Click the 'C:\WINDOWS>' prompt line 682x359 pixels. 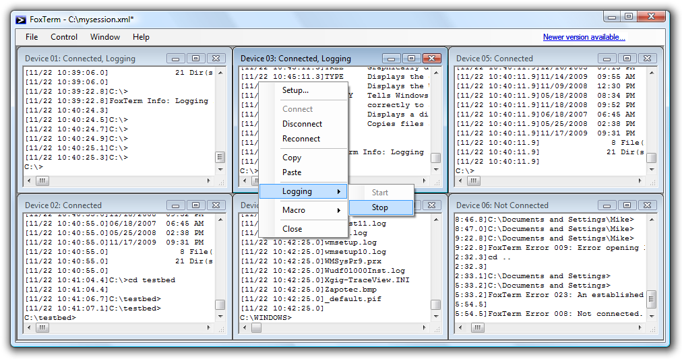[266, 318]
